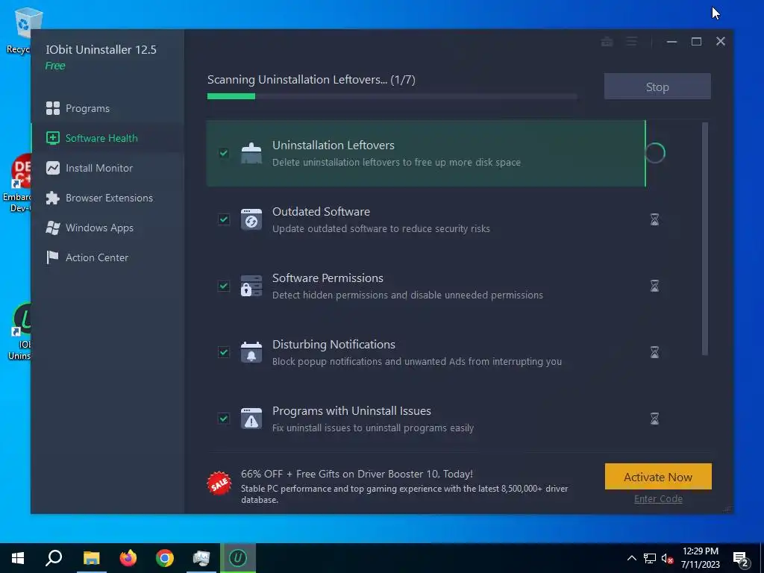The width and height of the screenshot is (764, 573).
Task: Click the Software Permissions lock icon
Action: click(251, 286)
